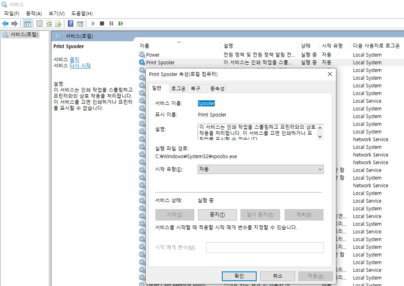Switch to the 일반 tab
404x286 pixels.
pyautogui.click(x=159, y=88)
